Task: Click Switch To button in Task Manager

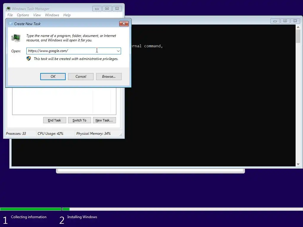Action: [79, 120]
